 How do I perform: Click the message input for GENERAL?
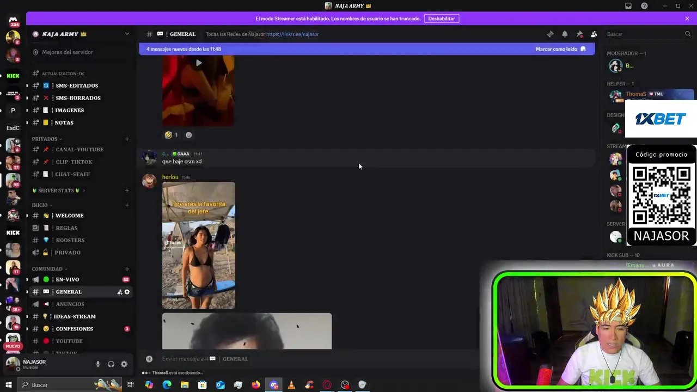tap(316, 359)
